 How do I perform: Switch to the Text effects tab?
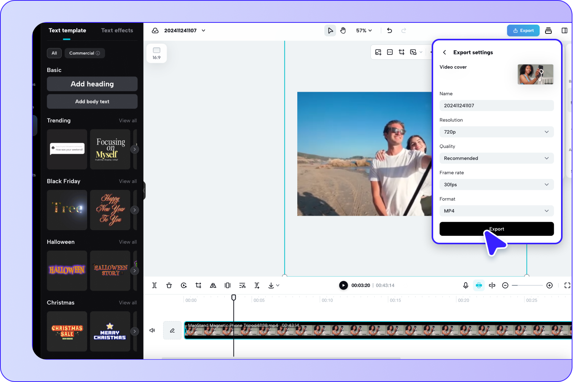(117, 30)
